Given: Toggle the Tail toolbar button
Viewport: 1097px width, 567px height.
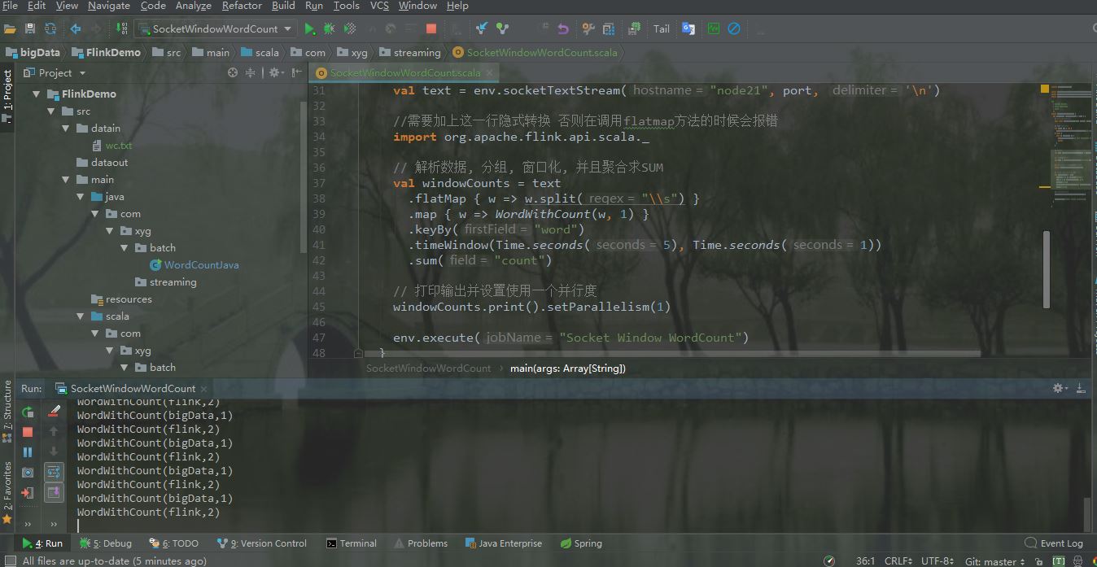Looking at the screenshot, I should 661,28.
